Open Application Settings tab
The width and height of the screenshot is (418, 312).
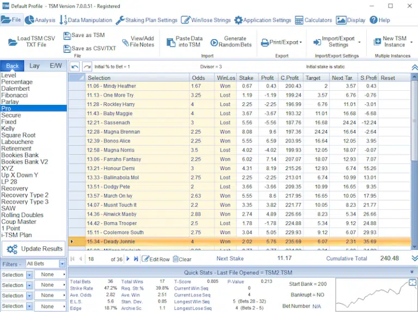pos(262,20)
